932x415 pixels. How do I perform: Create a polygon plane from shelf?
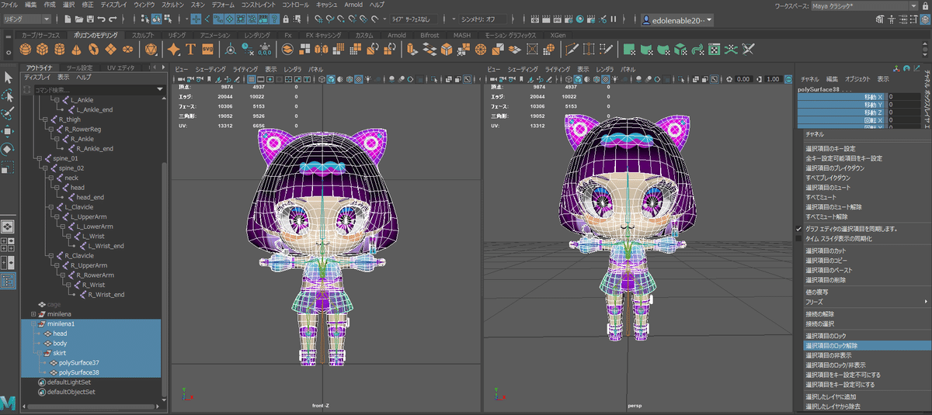111,50
